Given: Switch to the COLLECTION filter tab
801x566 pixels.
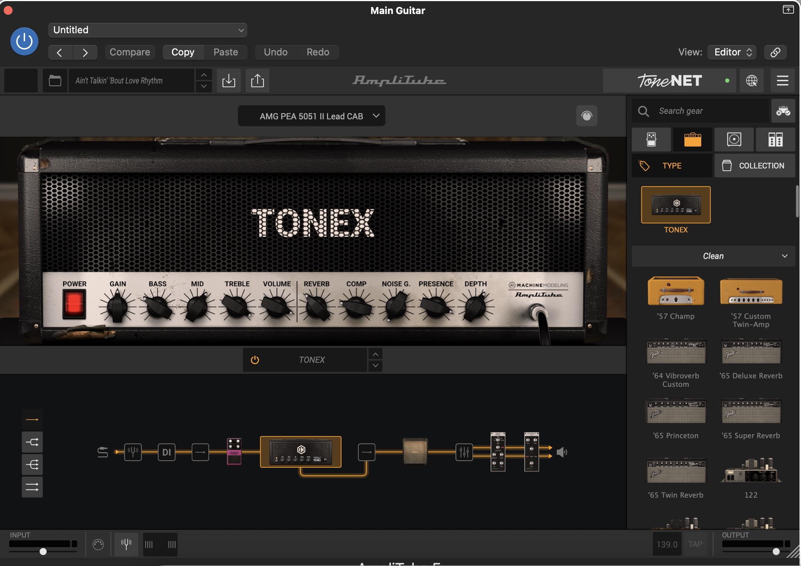Looking at the screenshot, I should coord(755,166).
